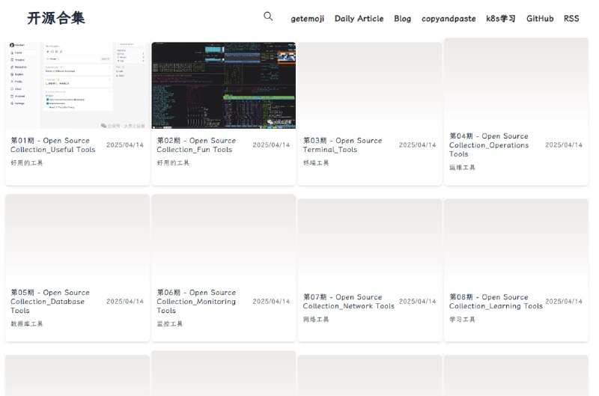Open the 第04期 Collection_Operations Tools article
Screen dimensions: 599x396
pos(489,145)
